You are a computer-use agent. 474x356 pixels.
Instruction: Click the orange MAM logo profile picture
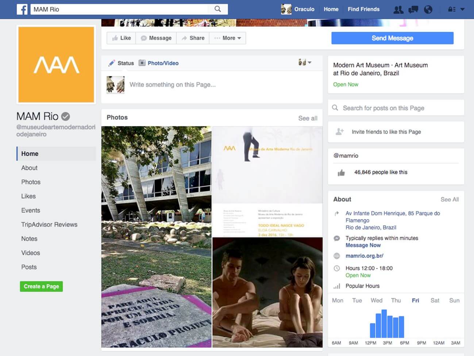(x=56, y=65)
